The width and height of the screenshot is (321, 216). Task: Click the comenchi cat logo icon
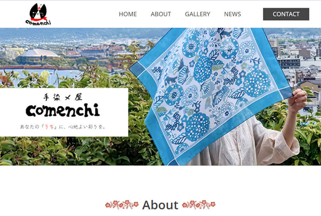click(x=38, y=11)
